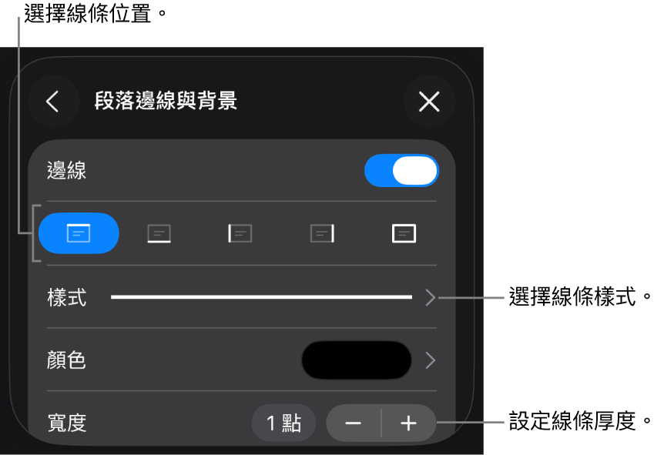
Task: Select the top border line position
Action: pos(79,233)
